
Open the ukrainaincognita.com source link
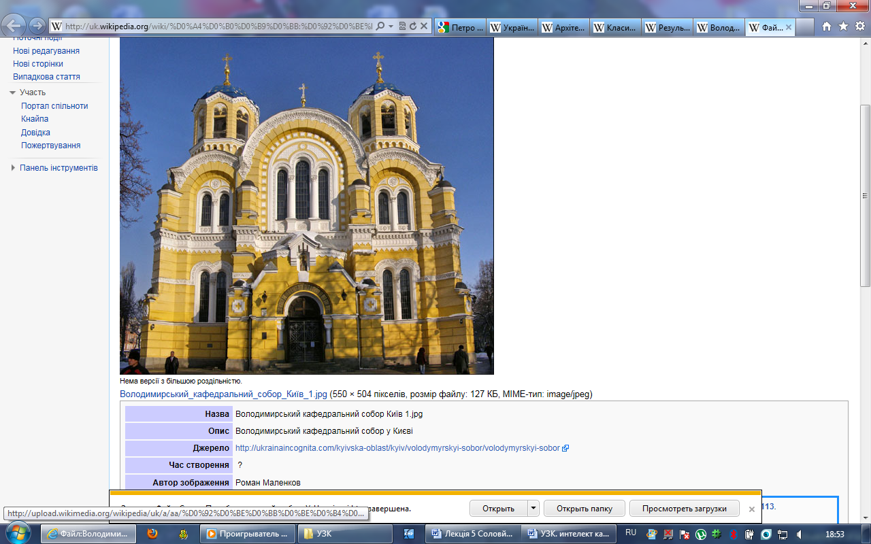[x=397, y=448]
